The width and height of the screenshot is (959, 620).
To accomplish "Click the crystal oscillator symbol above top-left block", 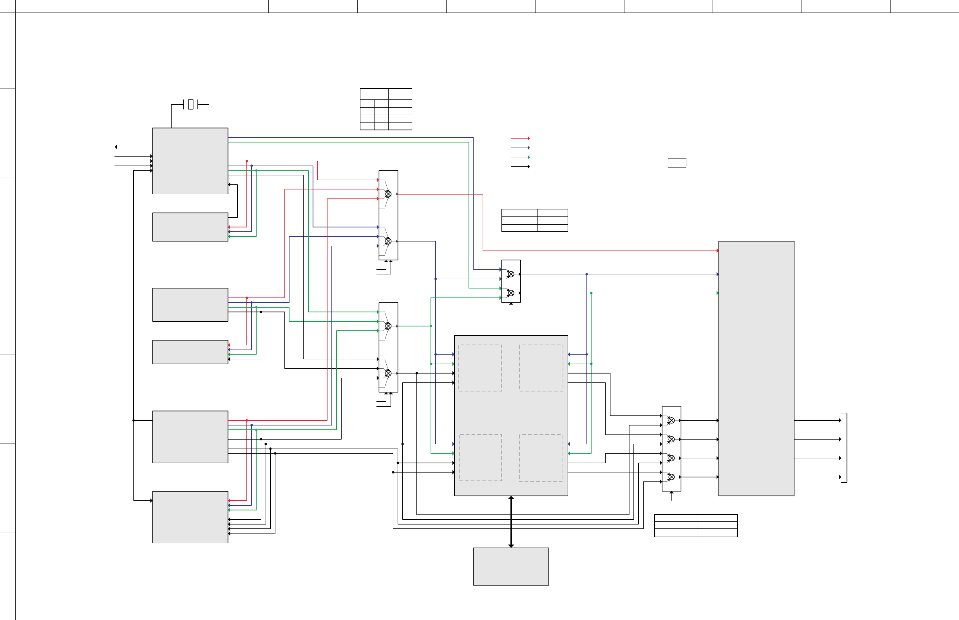I will [191, 105].
